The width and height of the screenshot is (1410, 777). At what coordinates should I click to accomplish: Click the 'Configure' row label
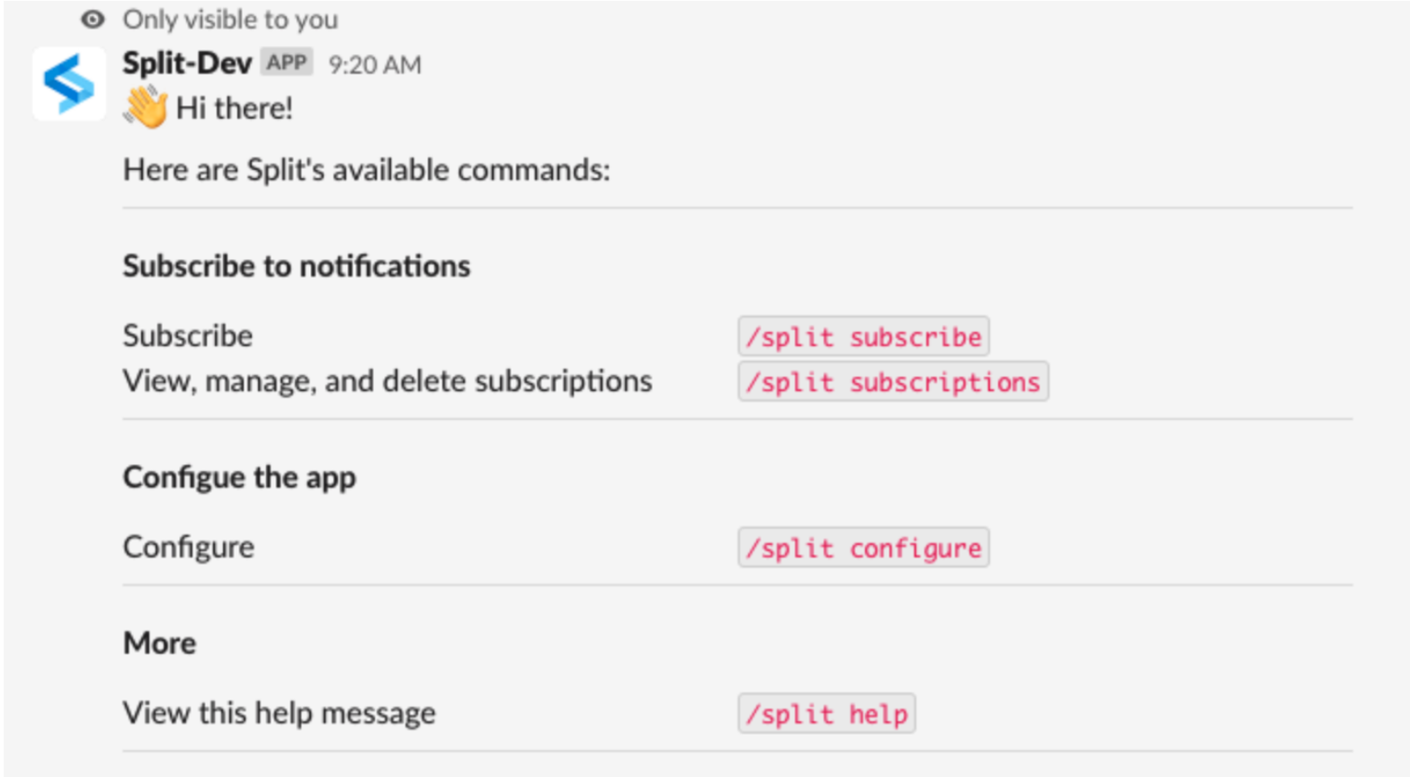coord(188,547)
